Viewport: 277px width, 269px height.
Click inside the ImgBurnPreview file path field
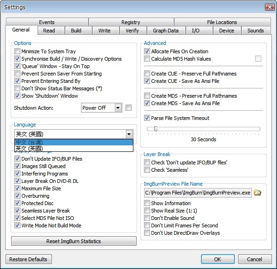point(198,193)
